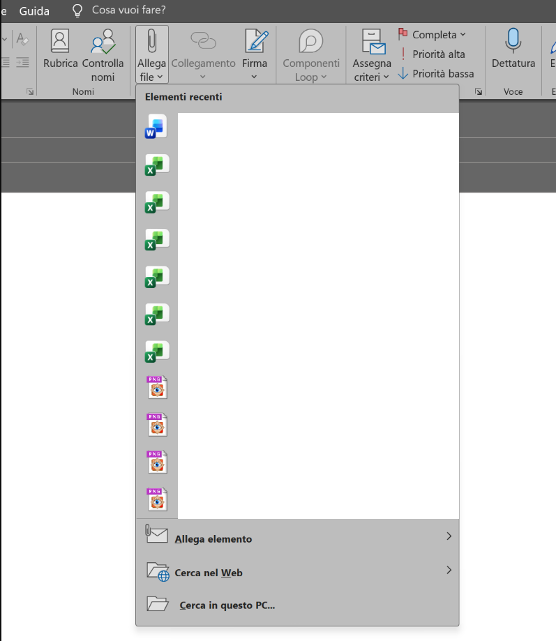Image resolution: width=556 pixels, height=641 pixels.
Task: Open the Firma signature menu
Action: tap(255, 55)
